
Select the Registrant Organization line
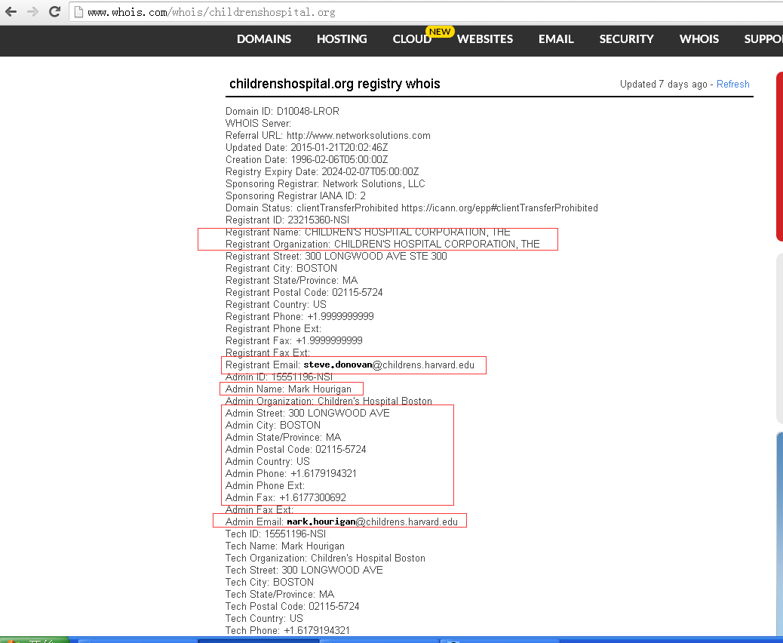382,244
